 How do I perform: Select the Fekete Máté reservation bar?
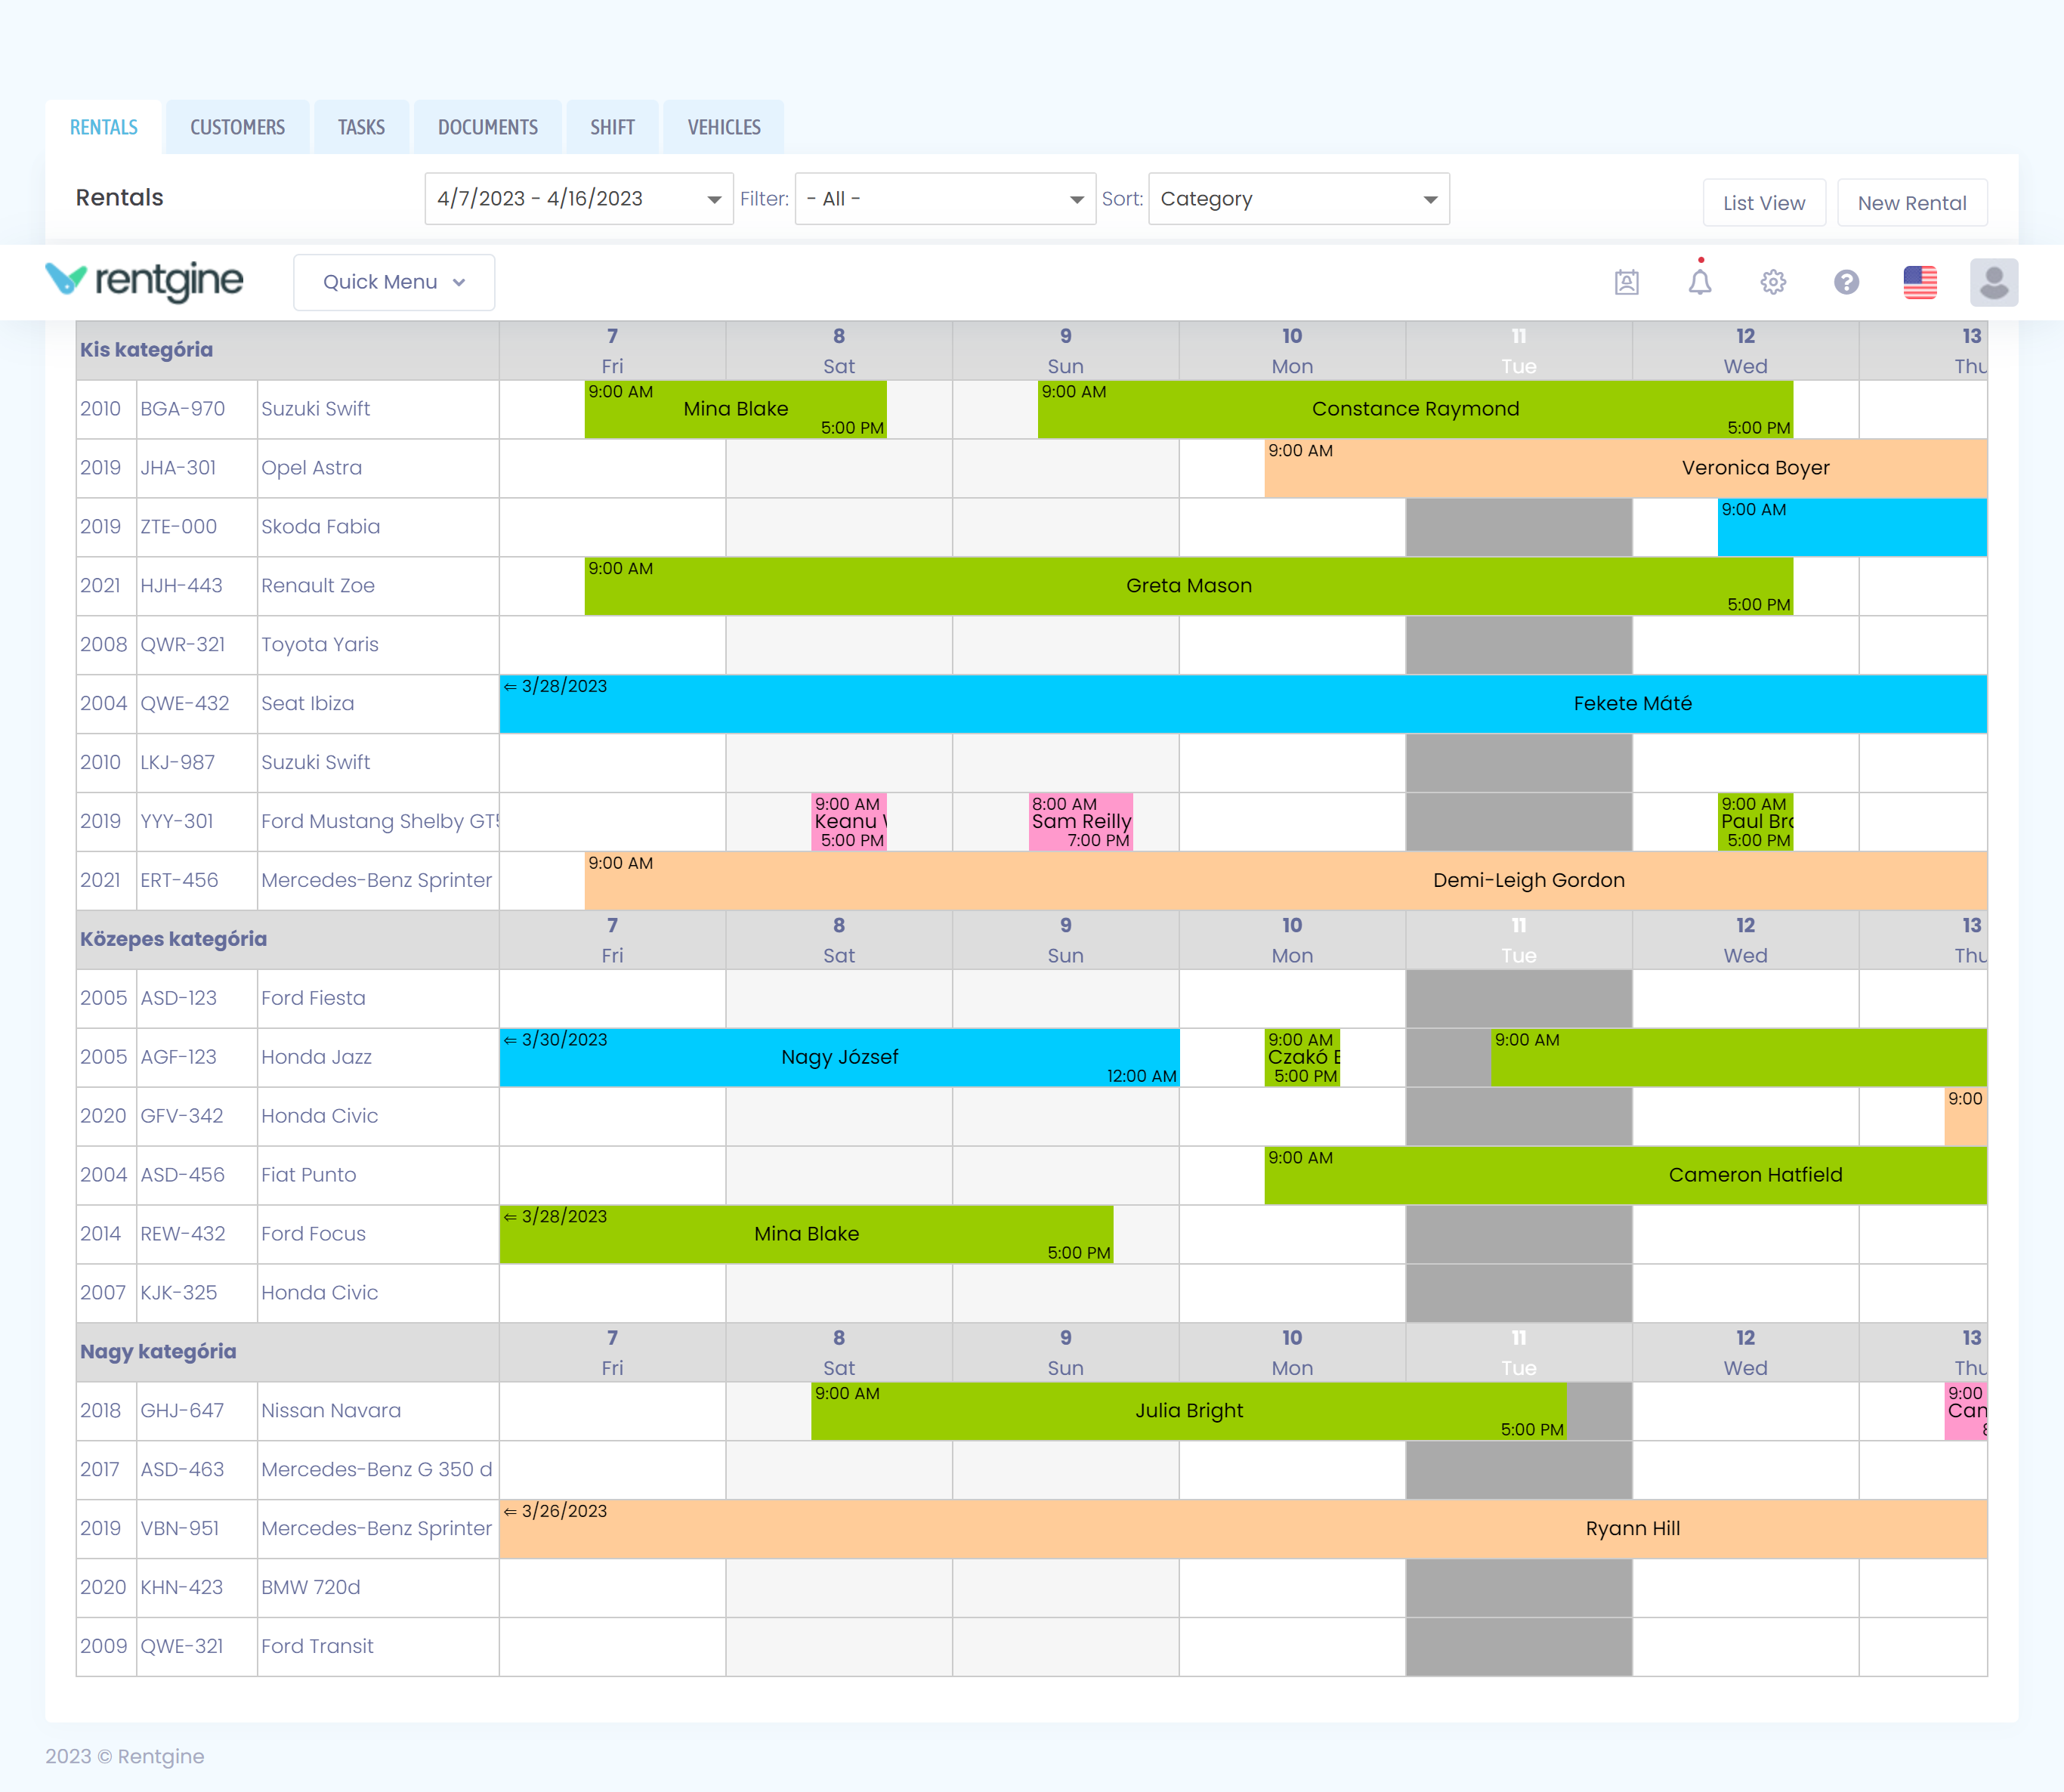tap(1632, 703)
